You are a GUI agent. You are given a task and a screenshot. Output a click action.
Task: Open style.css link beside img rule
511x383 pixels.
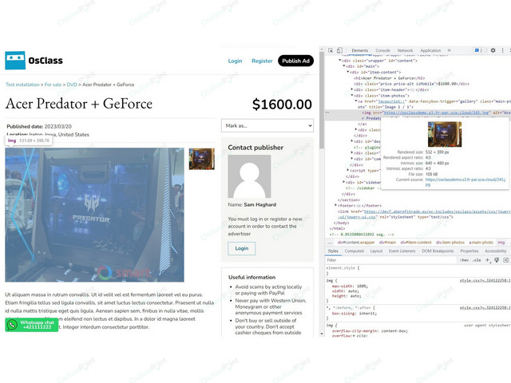[x=485, y=280]
